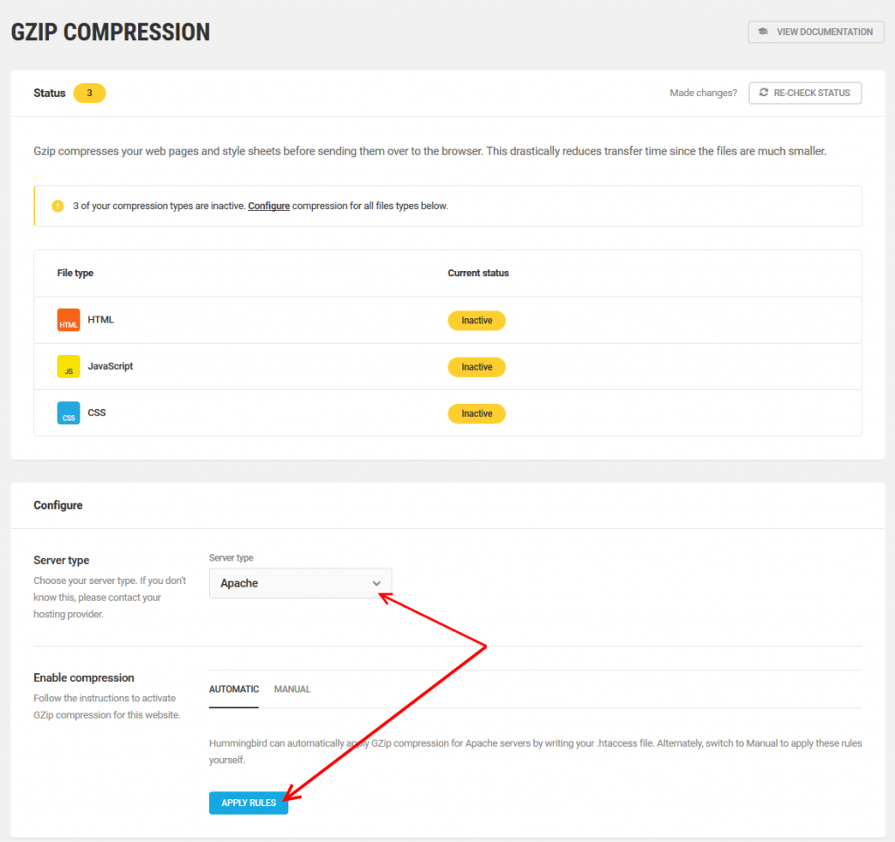
Task: Expand the Configure section
Action: pyautogui.click(x=59, y=505)
